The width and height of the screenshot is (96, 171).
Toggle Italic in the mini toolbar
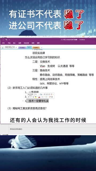pos(31,97)
